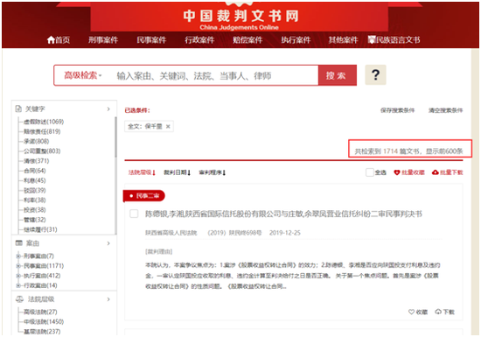Expand the 民事案由(1171) tree node
481x337 pixels.
[x=18, y=266]
